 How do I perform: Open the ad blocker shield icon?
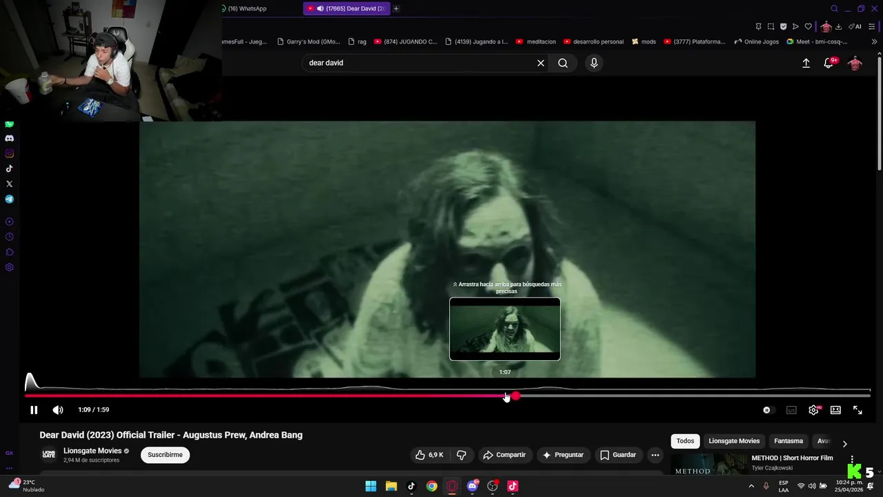783,26
